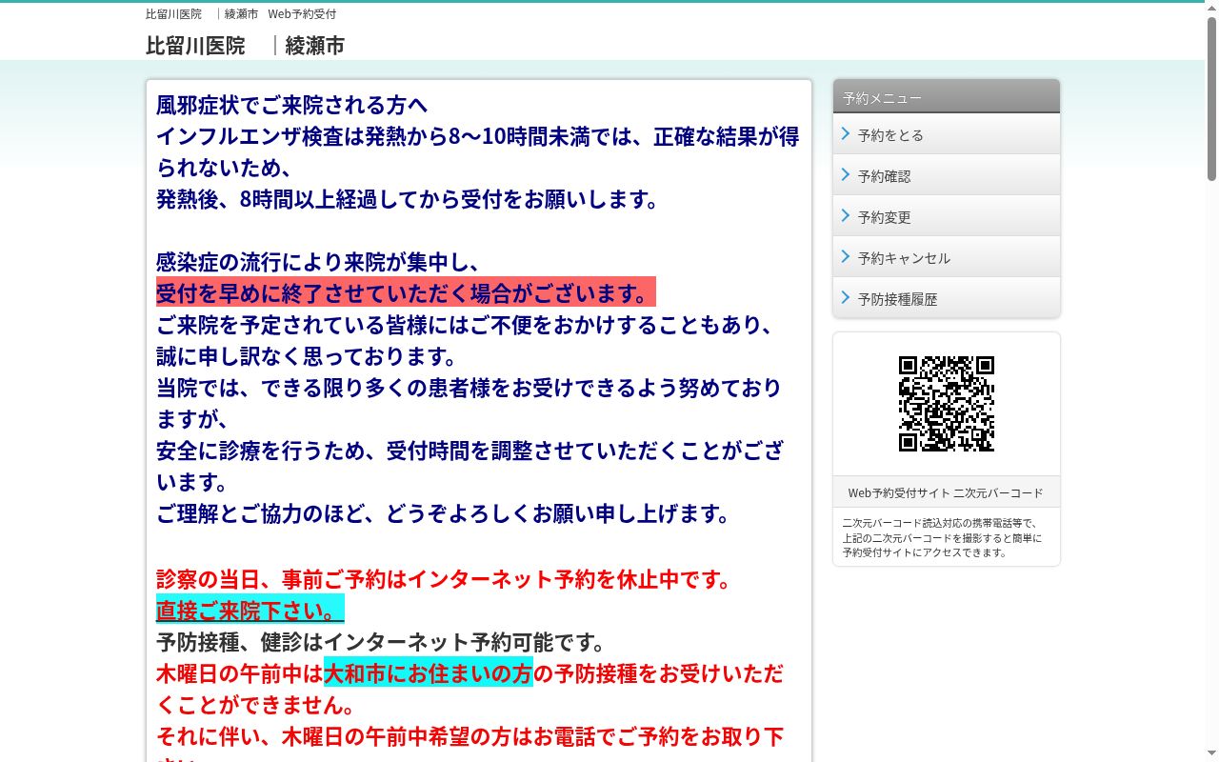The width and height of the screenshot is (1219, 762).
Task: Click the page's vertical scrollbar thumb
Action: (x=1211, y=98)
